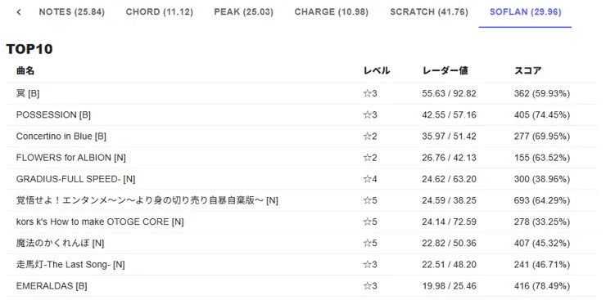Select FLOWERS for ALBION [N] entry
The width and height of the screenshot is (606, 300).
[301, 158]
